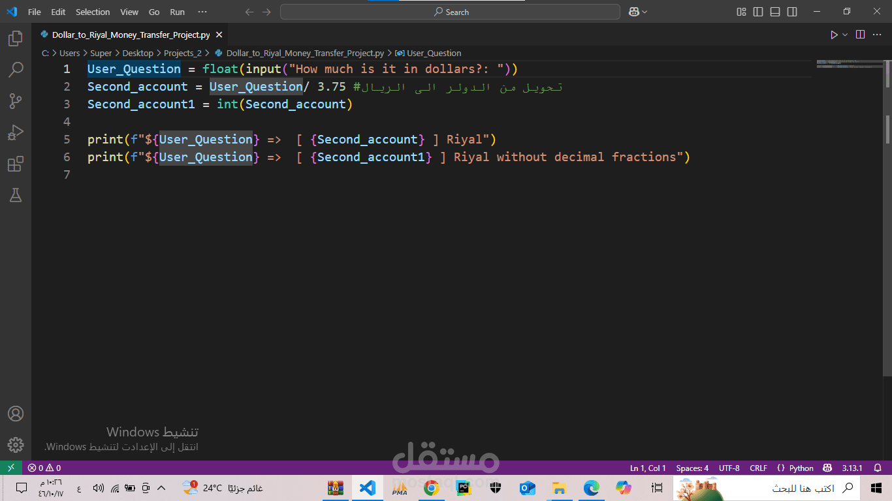Select the Python 3.13.1 interpreter
892x501 pixels.
coord(852,468)
